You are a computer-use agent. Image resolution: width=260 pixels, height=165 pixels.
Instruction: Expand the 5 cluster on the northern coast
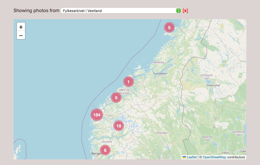[169, 28]
